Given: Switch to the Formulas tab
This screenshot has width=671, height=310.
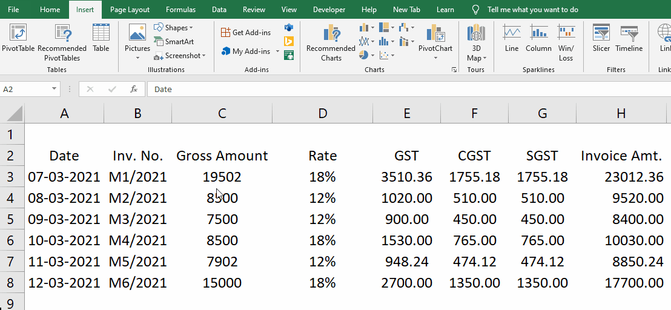Looking at the screenshot, I should (x=180, y=10).
